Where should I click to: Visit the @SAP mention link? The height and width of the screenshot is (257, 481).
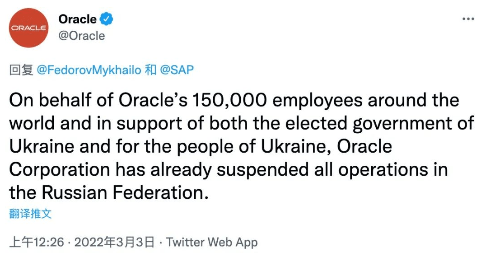coord(177,70)
